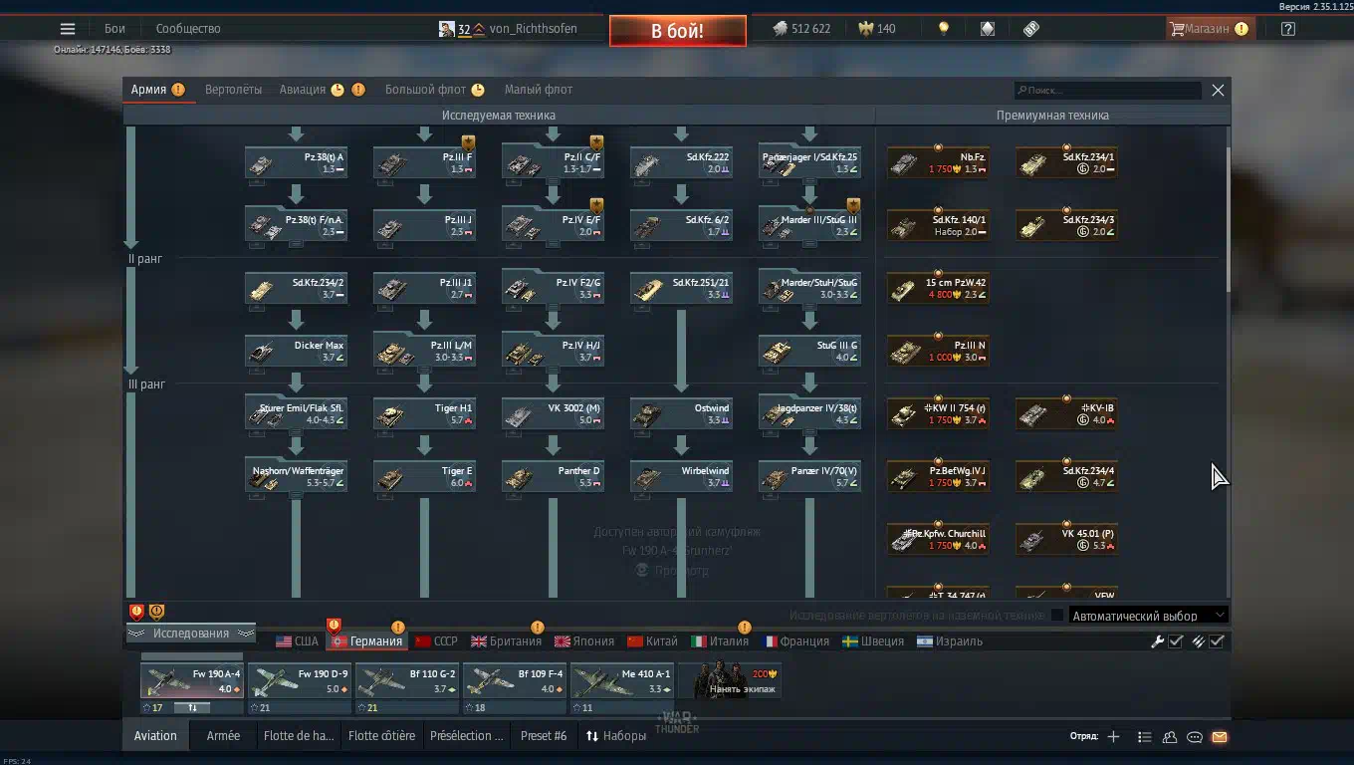Open the contacts icon in bottom bar
This screenshot has height=765, width=1354.
point(1170,737)
